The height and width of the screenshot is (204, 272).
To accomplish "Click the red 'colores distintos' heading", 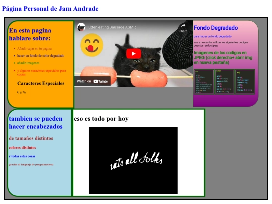I will (x=22, y=148).
